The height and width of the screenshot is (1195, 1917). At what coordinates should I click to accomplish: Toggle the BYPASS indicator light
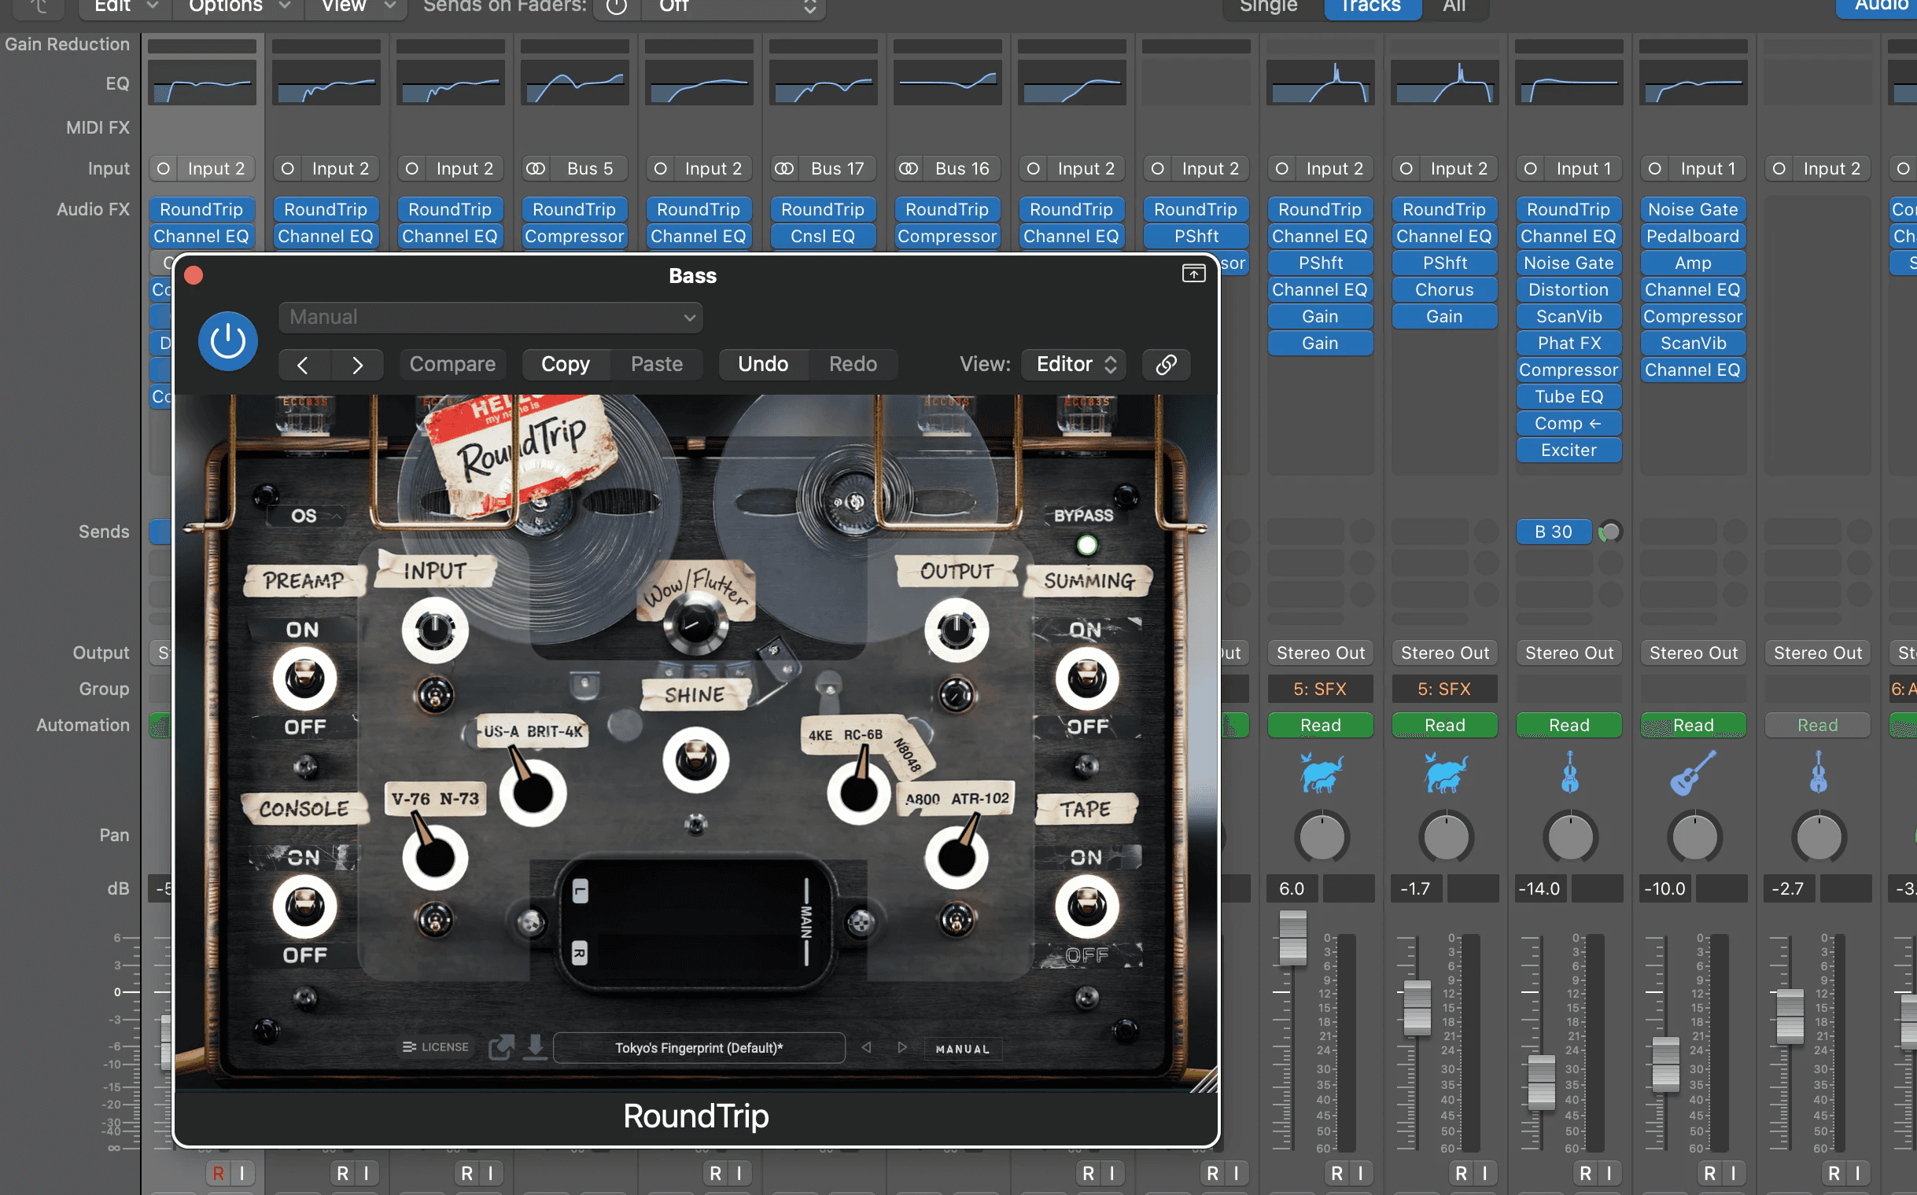pos(1086,545)
